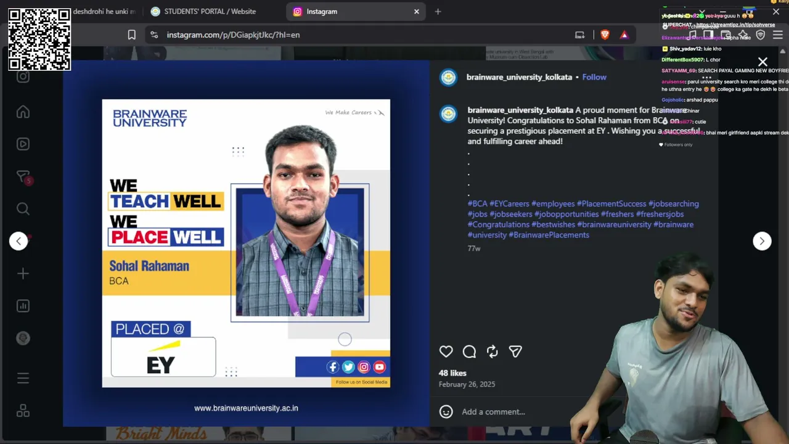Open the emoji picker beside Add a comment

coord(446,411)
